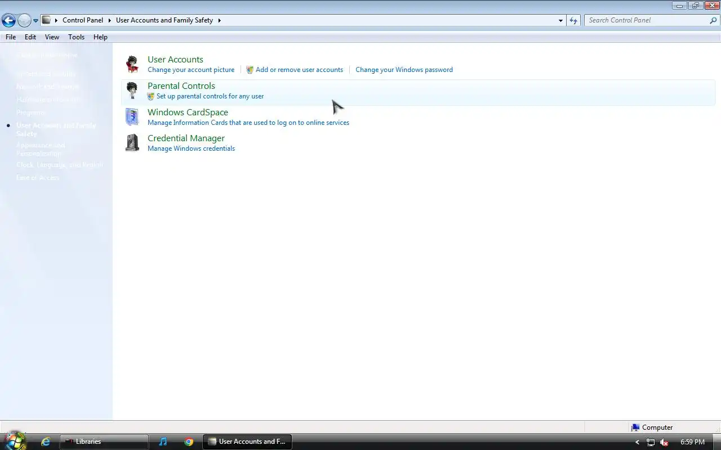Expand the arrow after User Accounts and Family Safety
721x450 pixels.
pos(219,20)
